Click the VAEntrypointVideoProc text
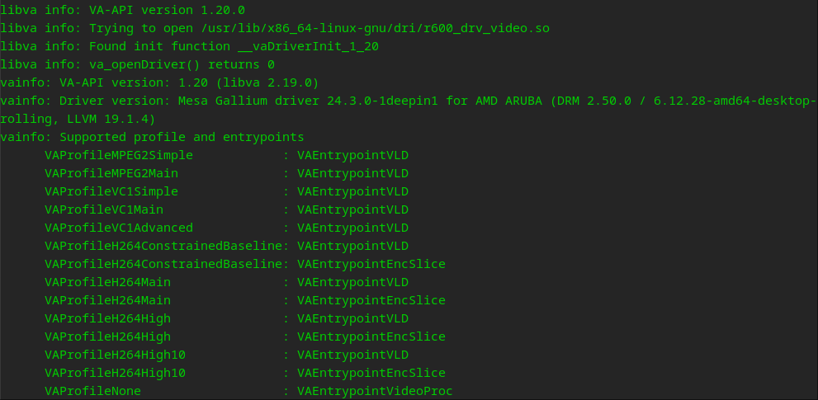The image size is (818, 400). point(375,391)
